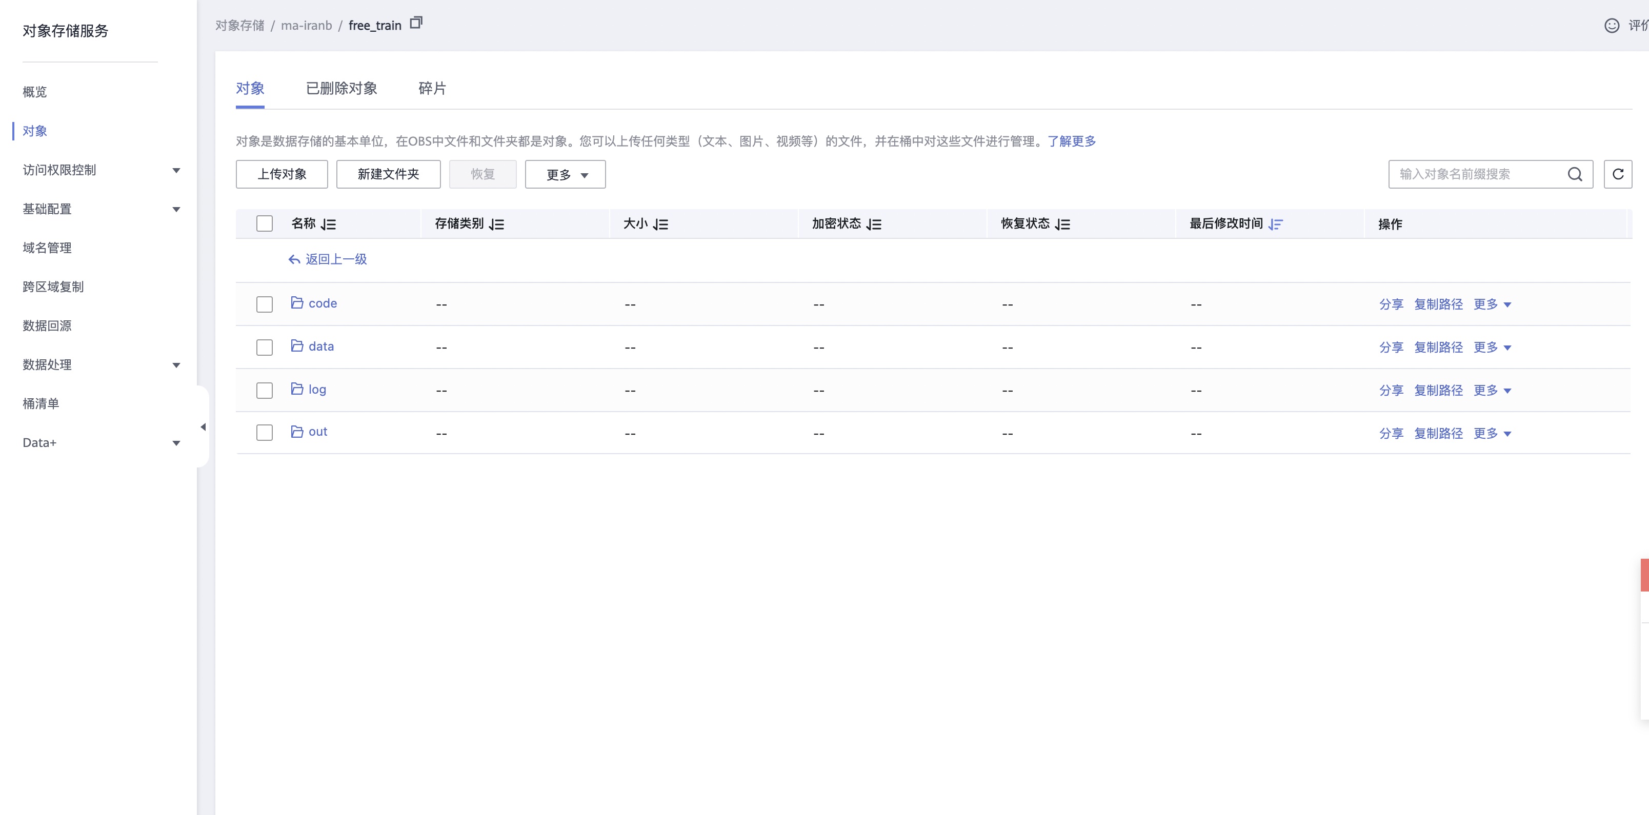Image resolution: width=1649 pixels, height=815 pixels.
Task: Click copy icon next to free_train breadcrumb
Action: point(416,23)
